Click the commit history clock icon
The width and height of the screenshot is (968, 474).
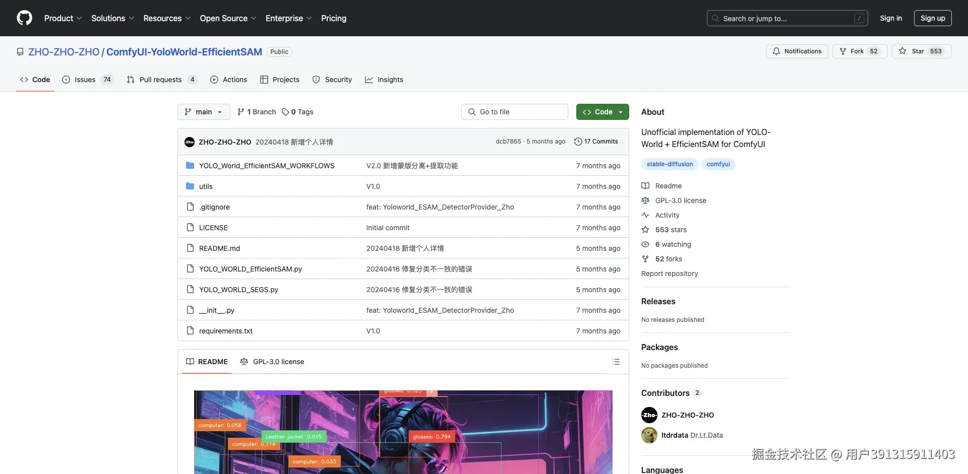point(578,142)
